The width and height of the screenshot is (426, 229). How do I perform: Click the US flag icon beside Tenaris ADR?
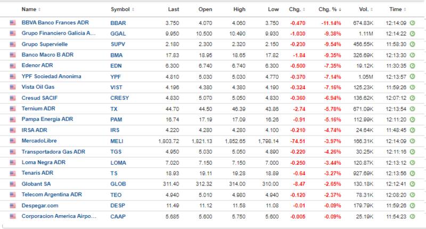13,173
